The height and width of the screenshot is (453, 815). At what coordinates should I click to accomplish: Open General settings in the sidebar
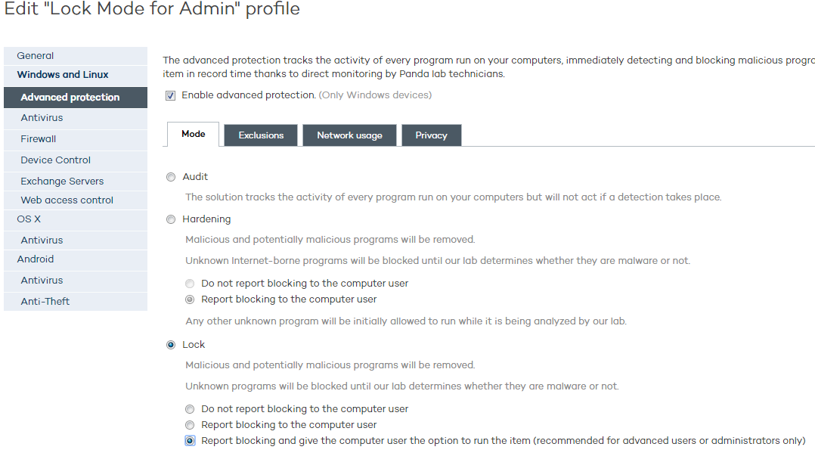[36, 56]
